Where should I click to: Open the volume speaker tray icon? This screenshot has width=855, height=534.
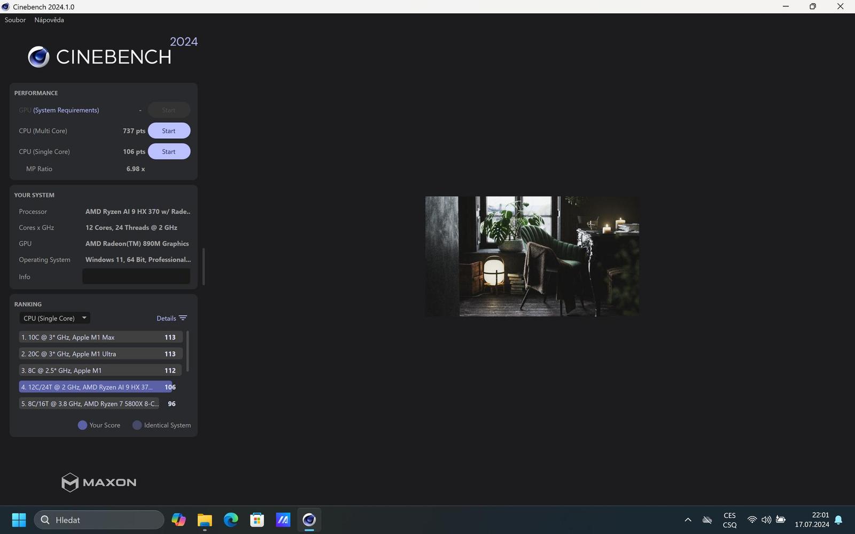coord(766,520)
